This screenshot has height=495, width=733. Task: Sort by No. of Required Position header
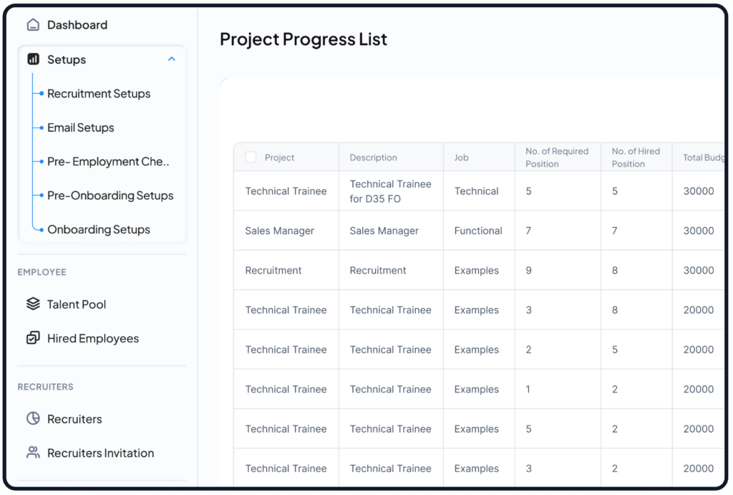[x=557, y=157]
